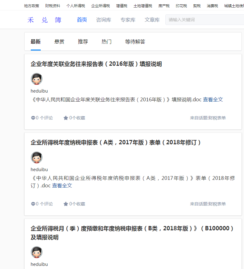Open heduibu profile under the B类 2018年版 post
This screenshot has width=244, height=269.
39,264
